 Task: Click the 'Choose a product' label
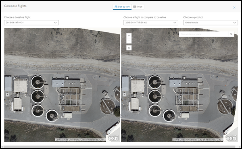193,17
